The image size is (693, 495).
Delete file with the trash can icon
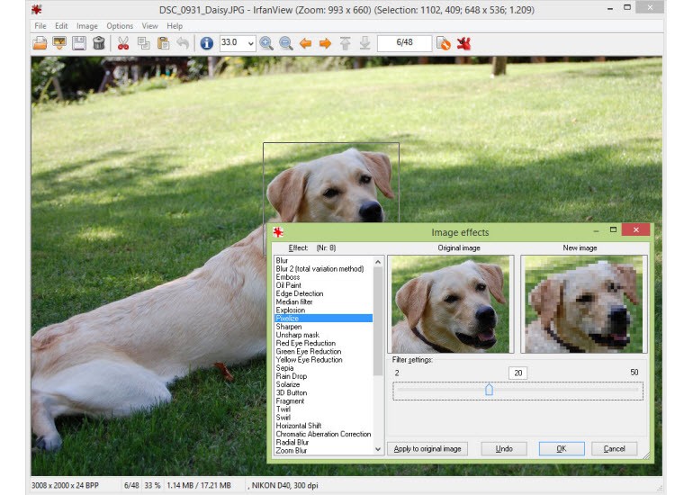[99, 43]
